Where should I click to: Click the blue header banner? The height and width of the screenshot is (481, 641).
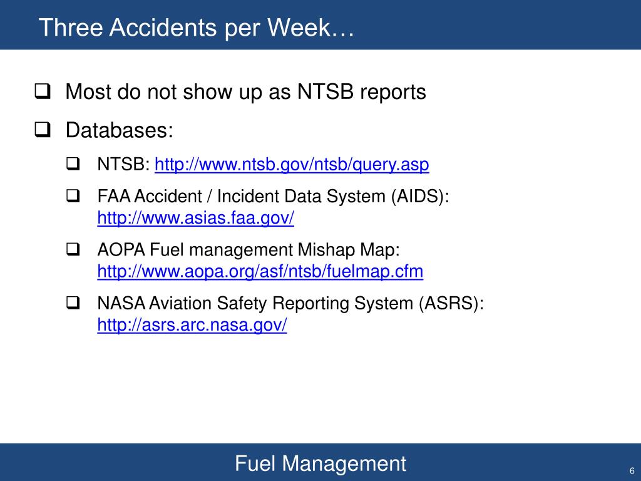(x=320, y=24)
